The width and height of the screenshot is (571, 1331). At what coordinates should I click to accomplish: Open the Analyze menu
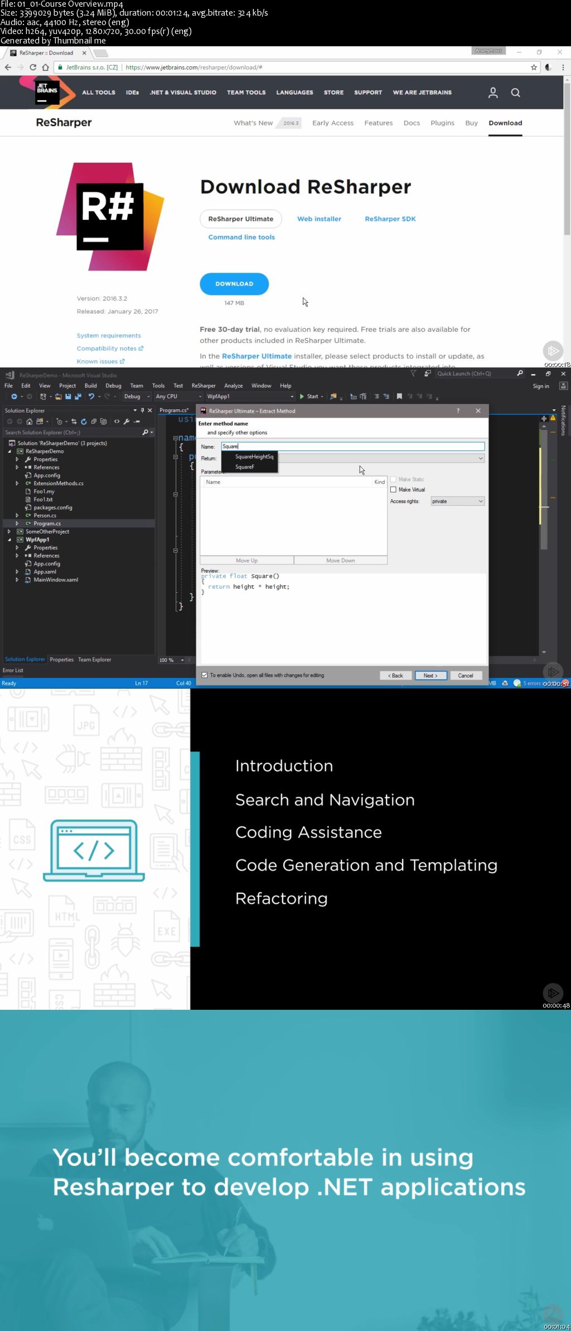coord(234,386)
